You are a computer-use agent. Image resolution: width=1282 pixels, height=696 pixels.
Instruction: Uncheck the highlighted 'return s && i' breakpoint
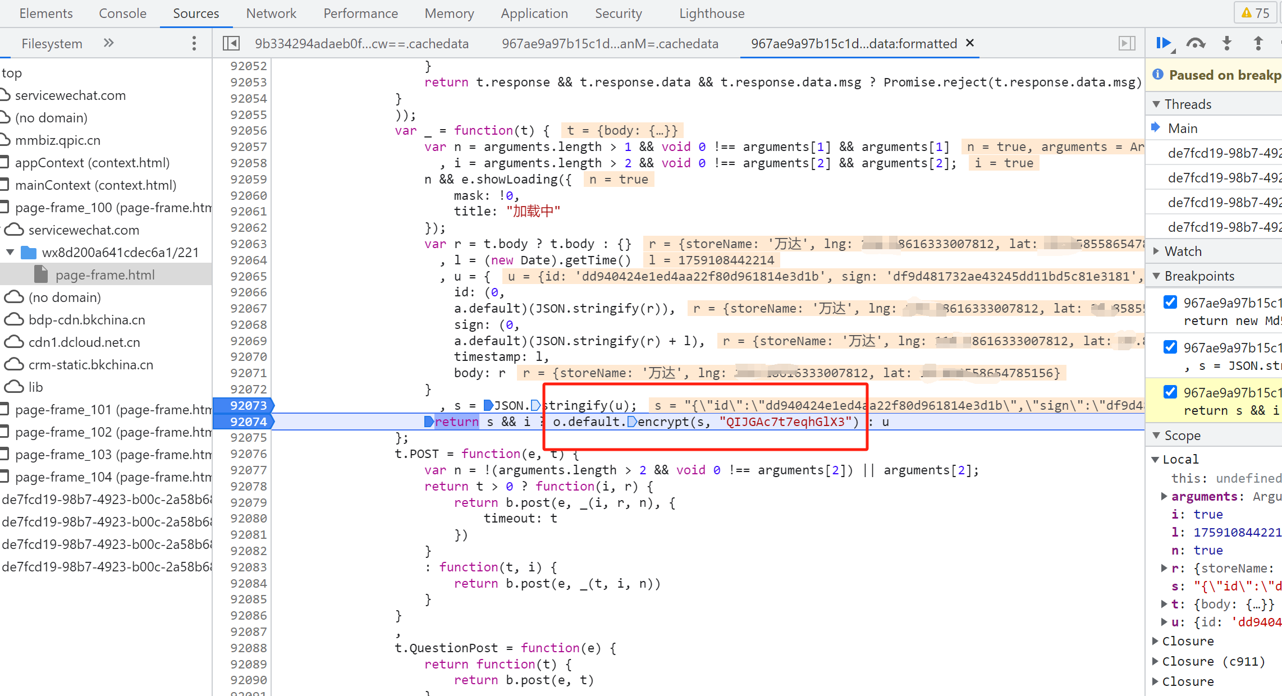1170,392
